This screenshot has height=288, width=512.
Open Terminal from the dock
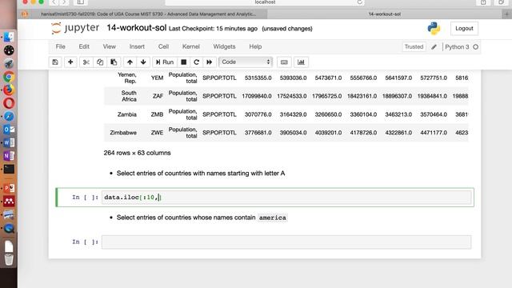(x=9, y=169)
